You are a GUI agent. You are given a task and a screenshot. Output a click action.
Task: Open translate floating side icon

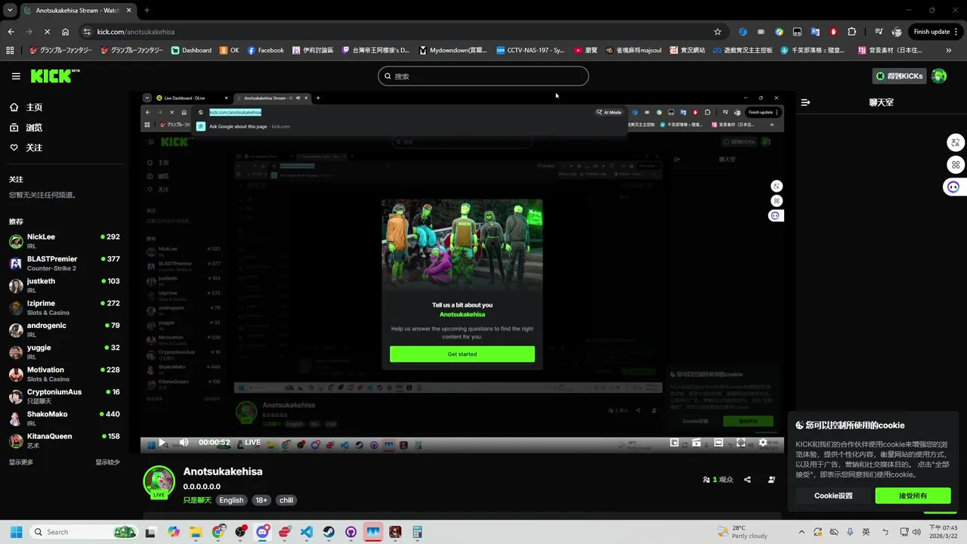coord(956,143)
